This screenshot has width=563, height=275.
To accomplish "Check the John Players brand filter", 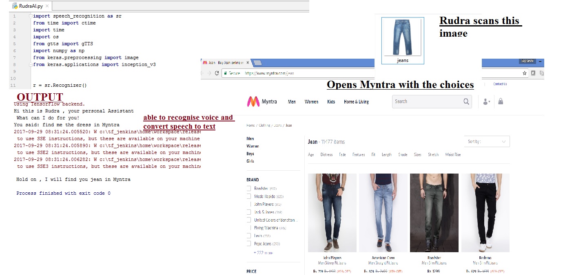I will [x=250, y=204].
